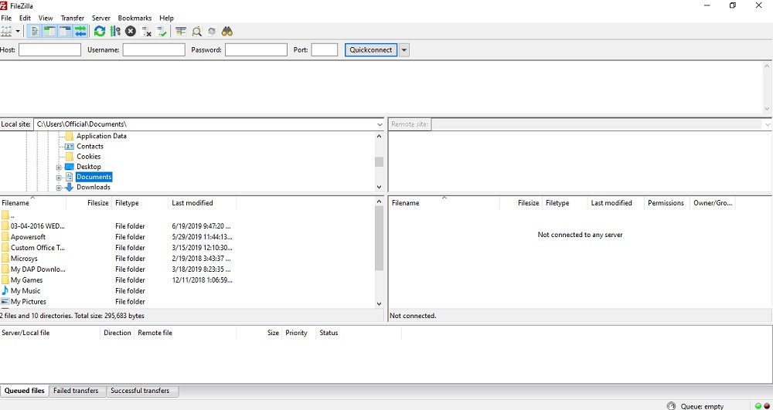Cancel current operation with X icon
This screenshot has height=410, width=773.
click(x=130, y=32)
